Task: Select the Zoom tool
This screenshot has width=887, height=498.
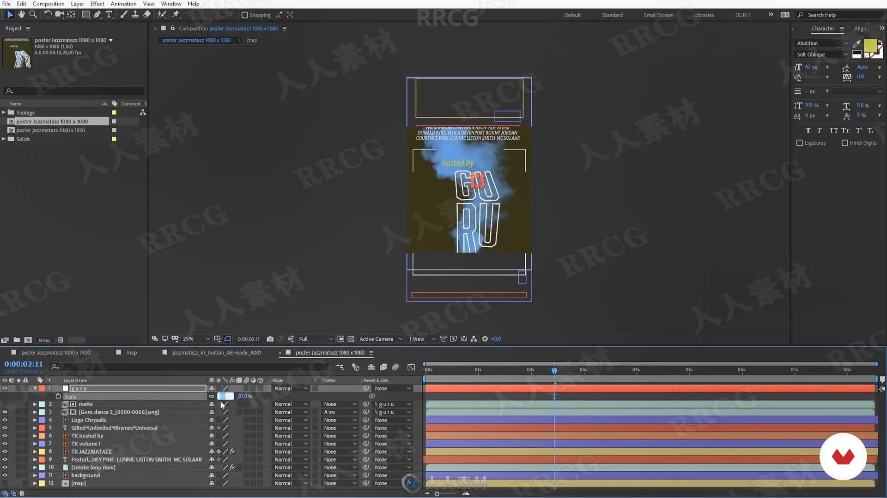Action: [33, 15]
